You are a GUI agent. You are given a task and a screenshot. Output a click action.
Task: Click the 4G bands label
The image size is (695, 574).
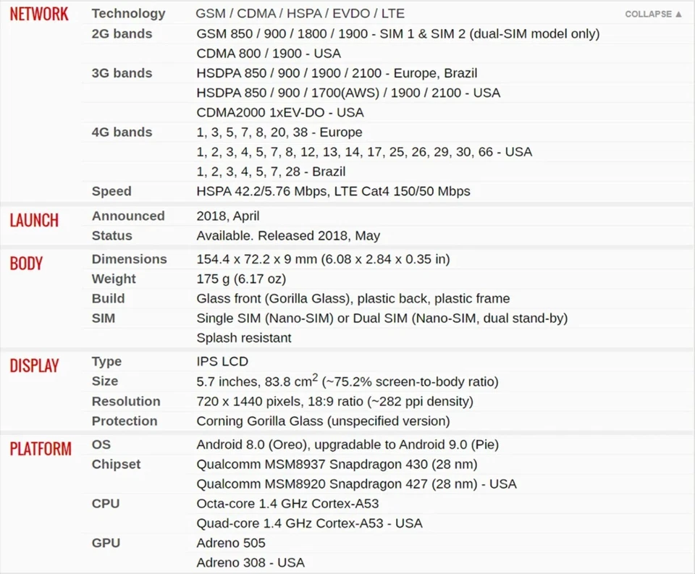tap(122, 132)
